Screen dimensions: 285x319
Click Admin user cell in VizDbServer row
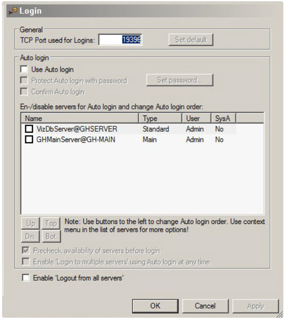click(x=195, y=129)
